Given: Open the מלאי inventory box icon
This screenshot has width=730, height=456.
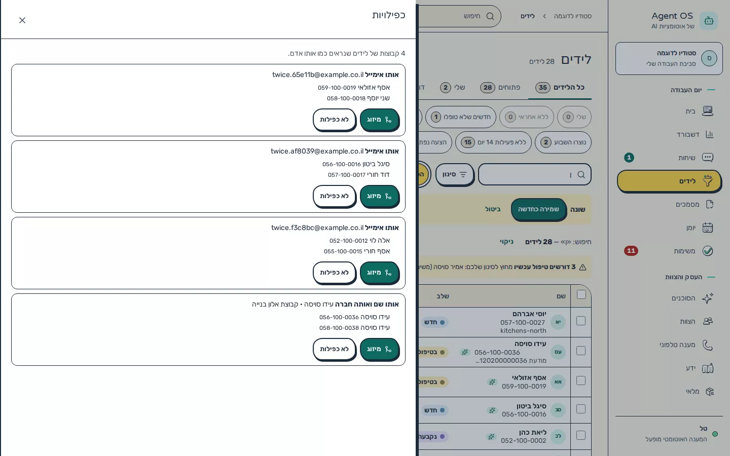Looking at the screenshot, I should tap(709, 391).
